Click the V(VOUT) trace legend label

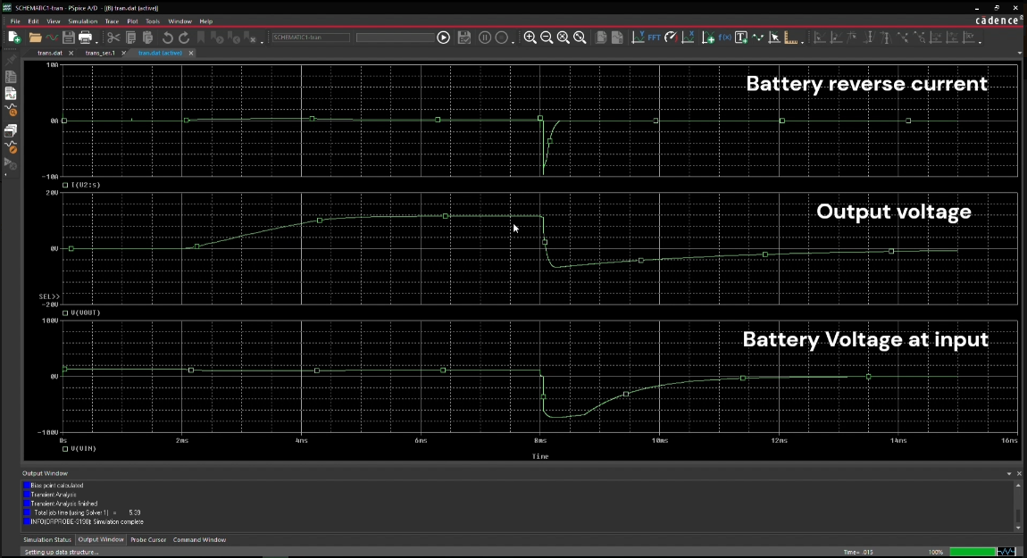(86, 312)
